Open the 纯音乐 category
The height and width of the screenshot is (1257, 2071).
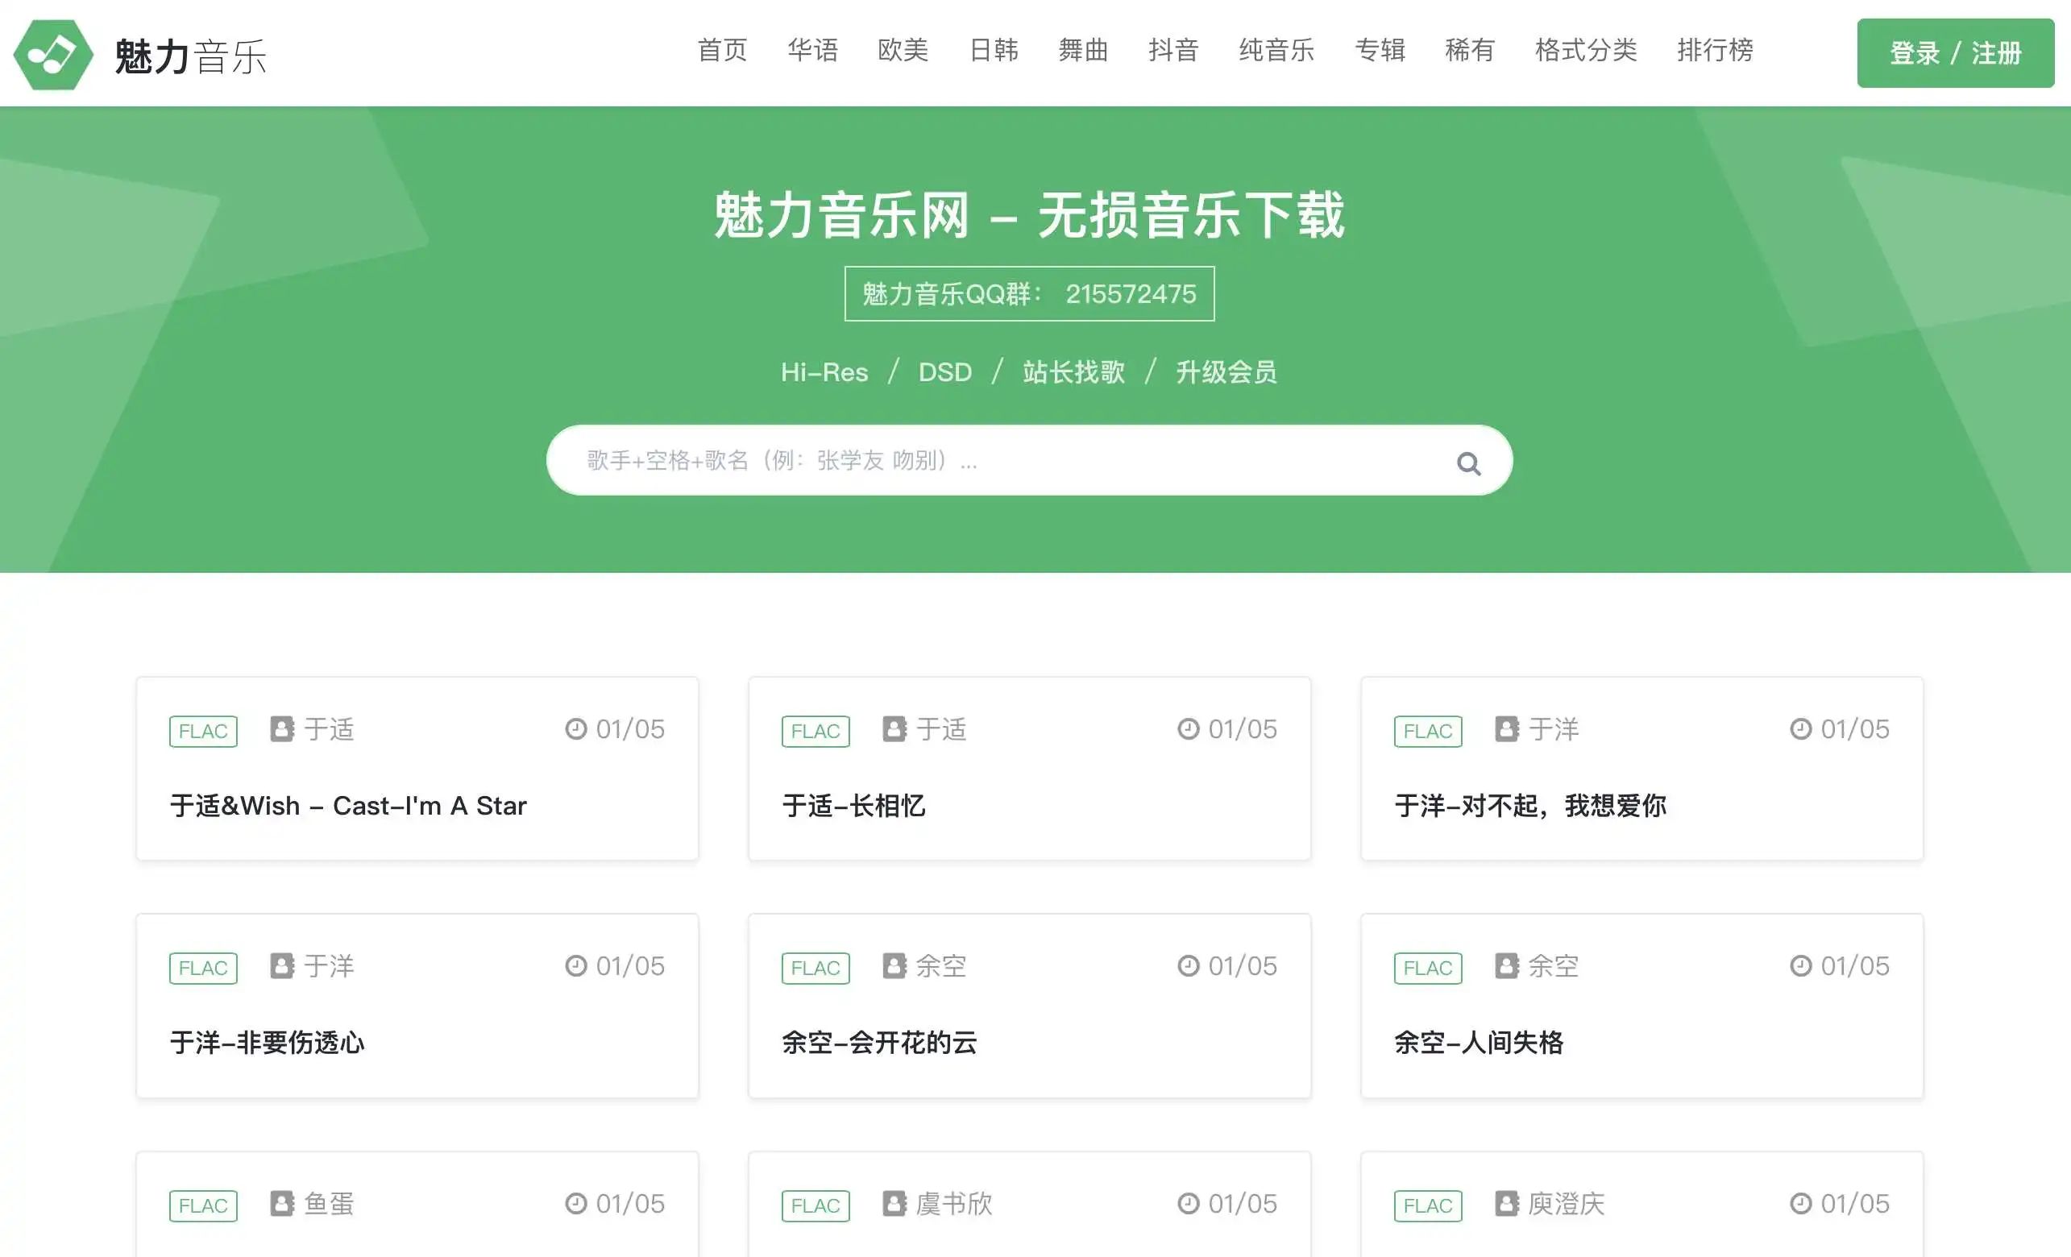[1276, 51]
